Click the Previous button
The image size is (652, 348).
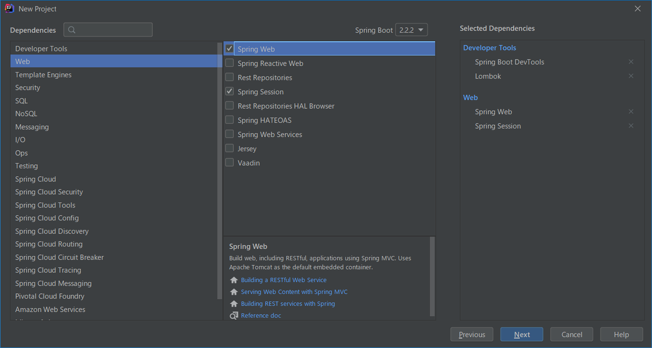(472, 334)
